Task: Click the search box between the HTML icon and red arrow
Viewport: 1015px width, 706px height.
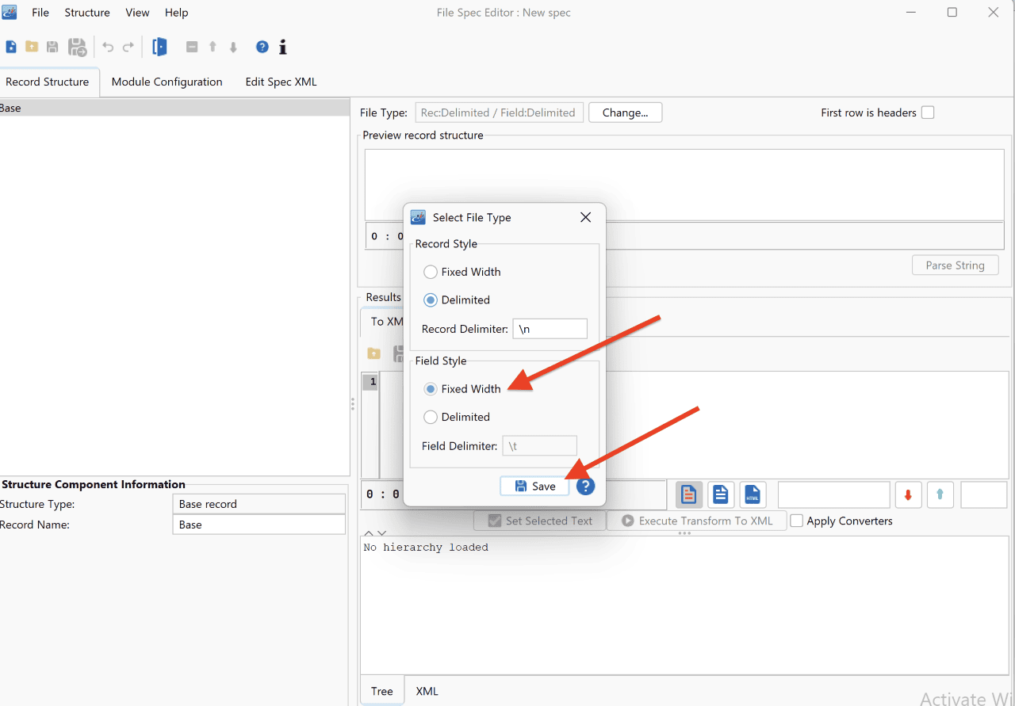Action: point(833,494)
